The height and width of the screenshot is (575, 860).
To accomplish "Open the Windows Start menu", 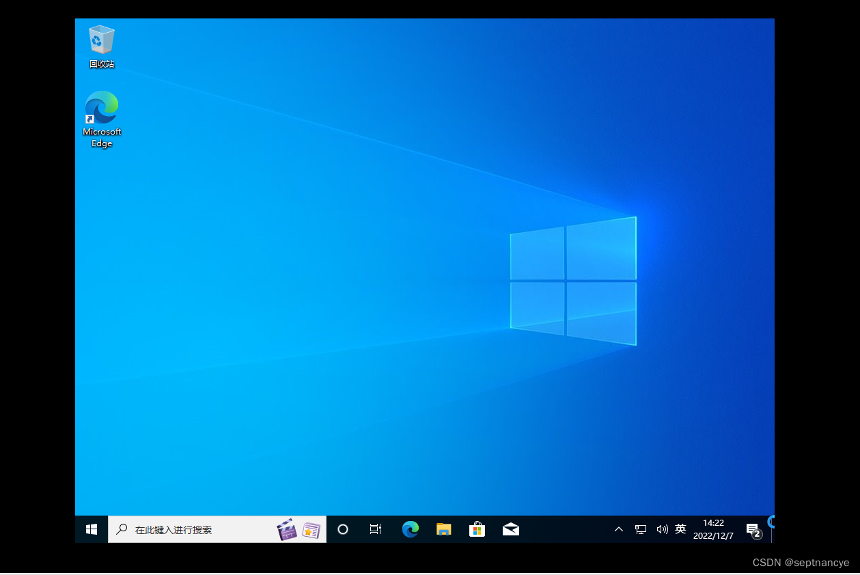I will [92, 529].
